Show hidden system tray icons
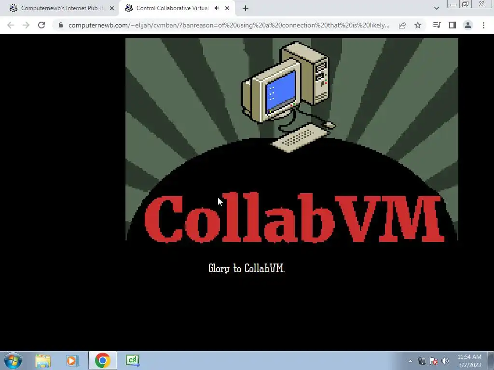Screen dimensions: 494x370 coord(410,361)
